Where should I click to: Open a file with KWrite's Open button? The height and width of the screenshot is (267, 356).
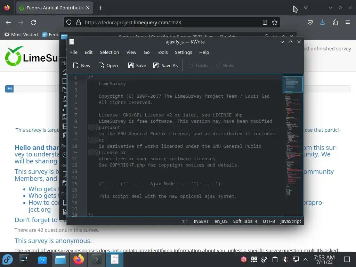[108, 65]
